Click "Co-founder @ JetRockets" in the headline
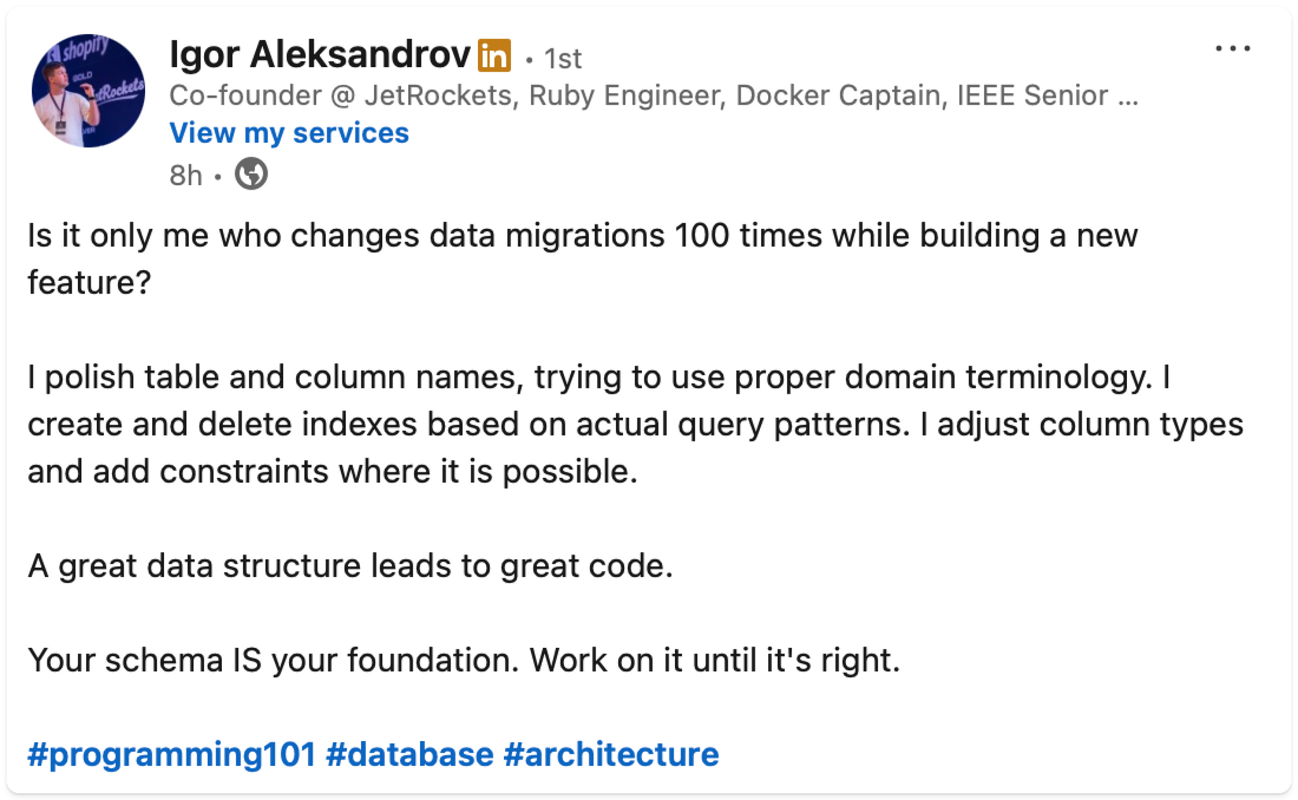The image size is (1298, 800). tap(340, 96)
